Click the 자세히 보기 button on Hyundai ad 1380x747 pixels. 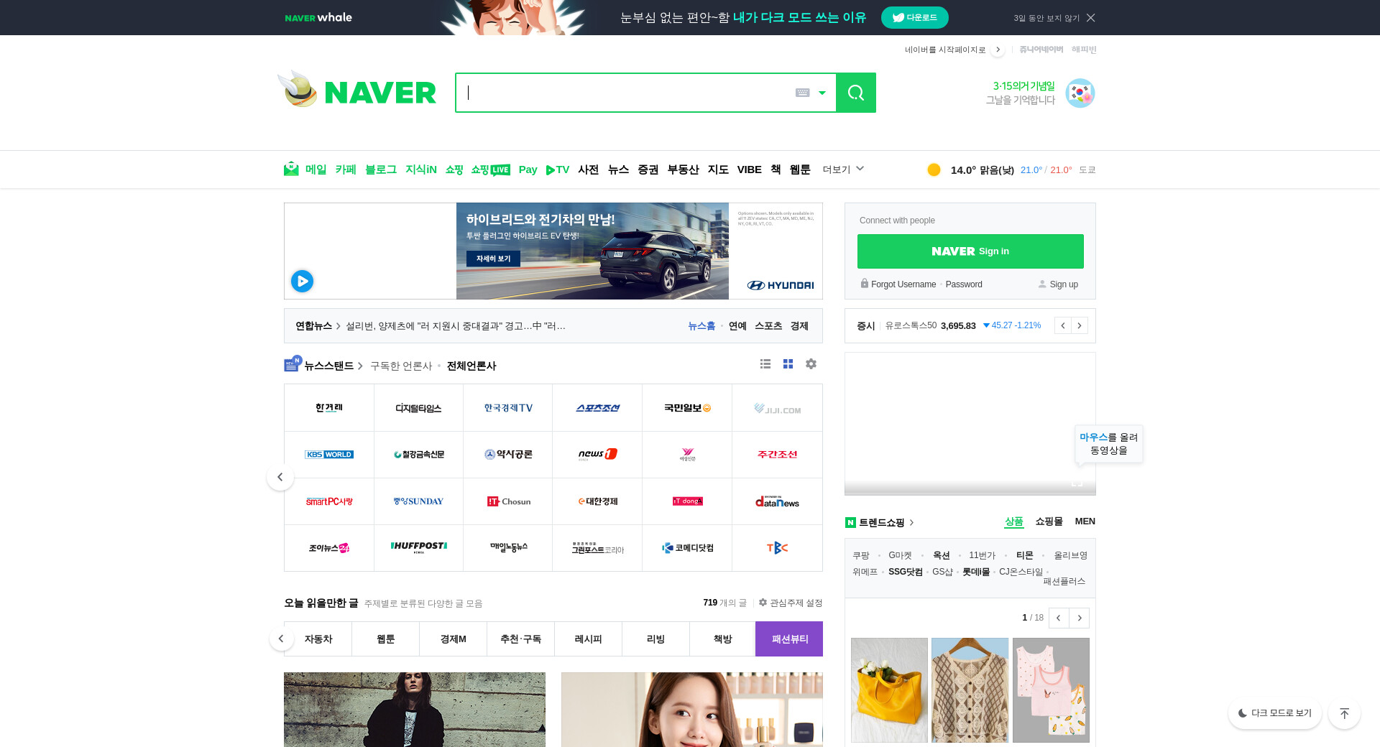point(493,259)
